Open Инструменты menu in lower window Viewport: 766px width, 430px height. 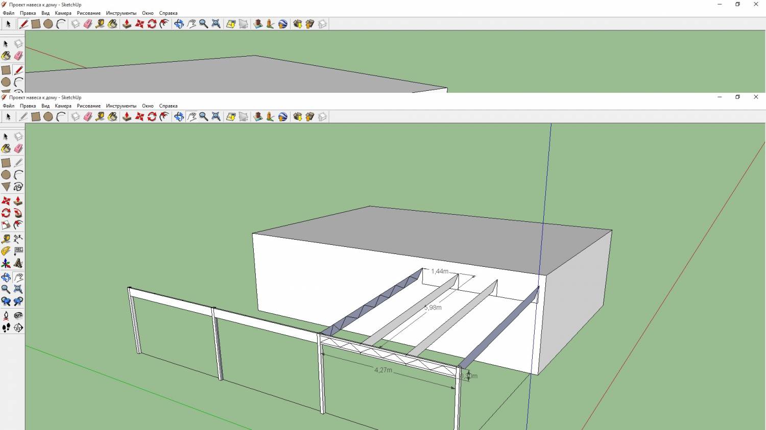click(121, 106)
